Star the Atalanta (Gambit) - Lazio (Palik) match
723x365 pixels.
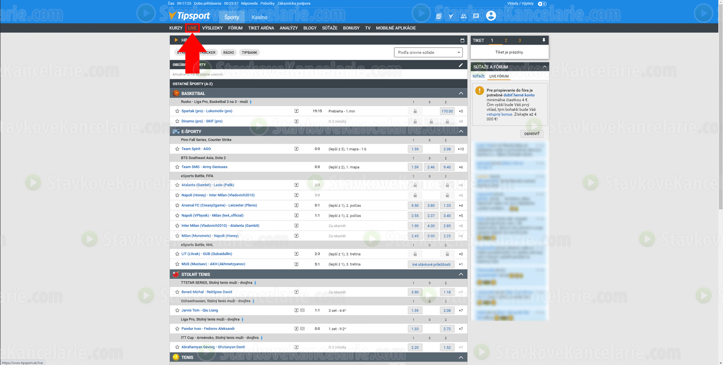(x=177, y=185)
